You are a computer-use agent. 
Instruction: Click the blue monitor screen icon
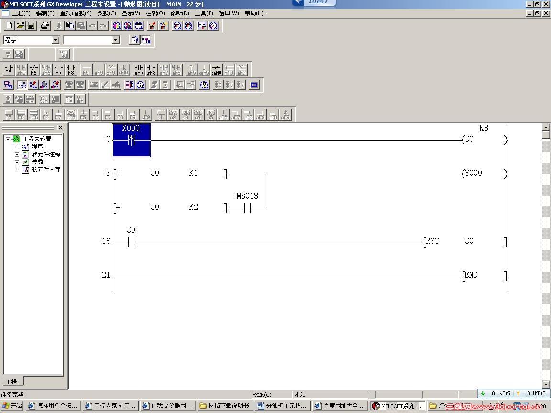(254, 85)
